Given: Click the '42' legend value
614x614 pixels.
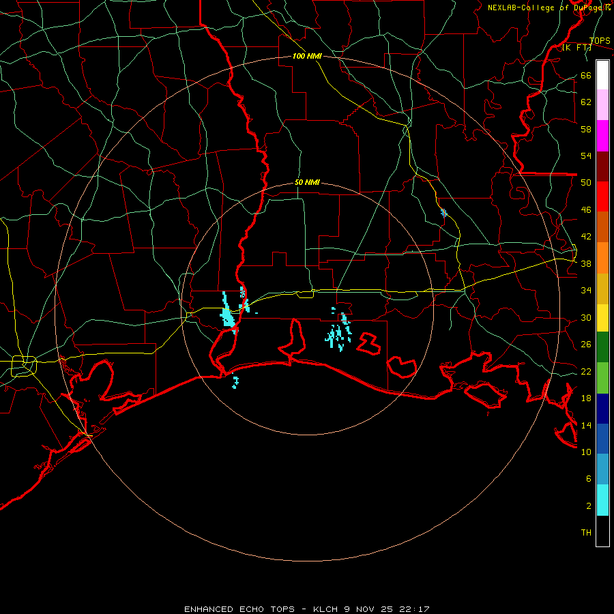Looking at the screenshot, I should (586, 237).
